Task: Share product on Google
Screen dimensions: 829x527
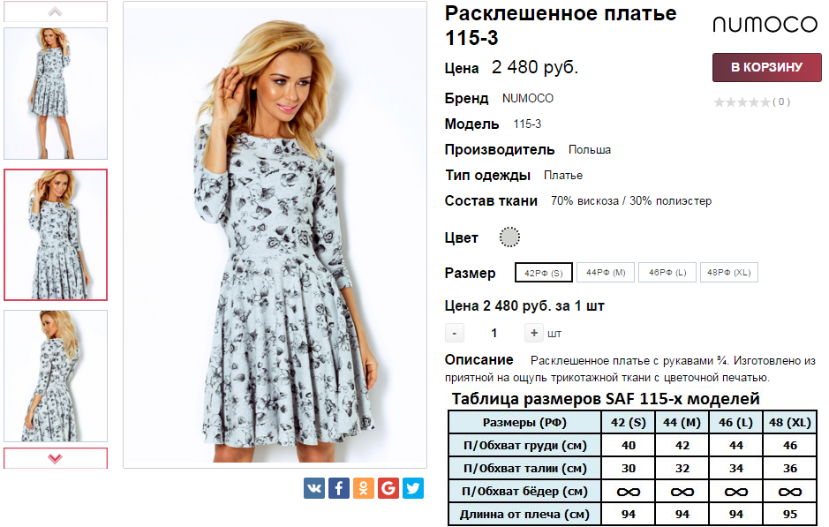Action: [x=388, y=488]
